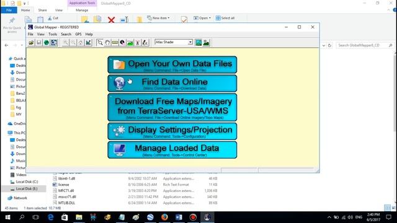The image size is (397, 223).
Task: Click Cut in Explorer ribbon
Action: point(53,18)
